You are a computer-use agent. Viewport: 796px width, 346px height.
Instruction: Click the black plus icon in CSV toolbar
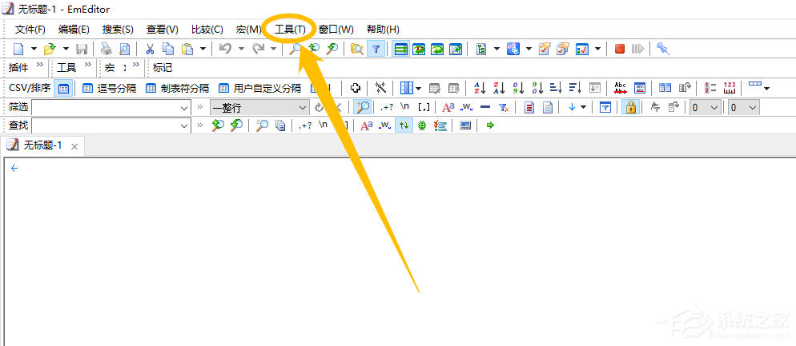[x=356, y=88]
